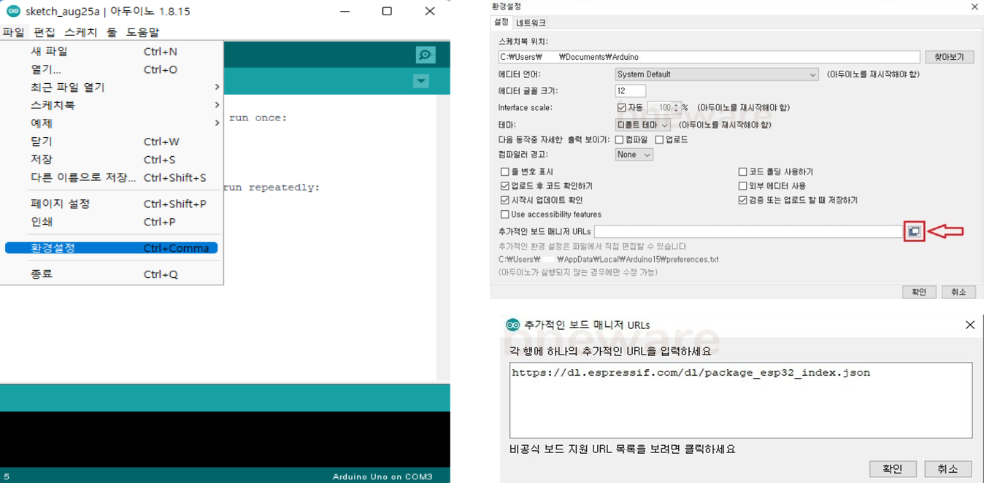Choose 열기... from file menu
Image resolution: width=984 pixels, height=483 pixels.
(x=111, y=69)
